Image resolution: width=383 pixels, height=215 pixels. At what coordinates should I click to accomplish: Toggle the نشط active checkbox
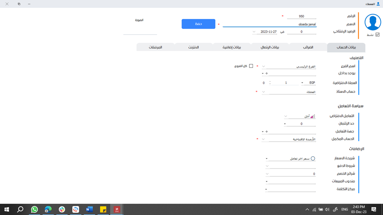click(378, 35)
